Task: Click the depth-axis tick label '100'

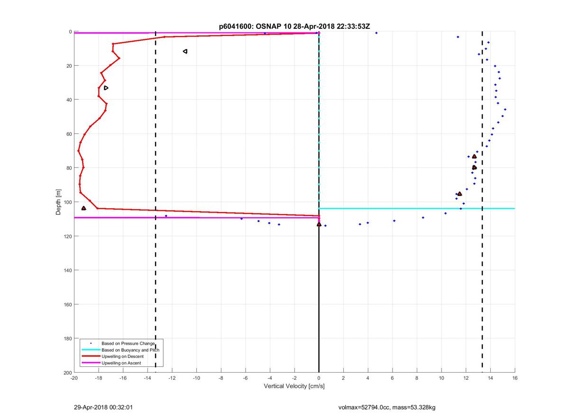Action: point(67,202)
